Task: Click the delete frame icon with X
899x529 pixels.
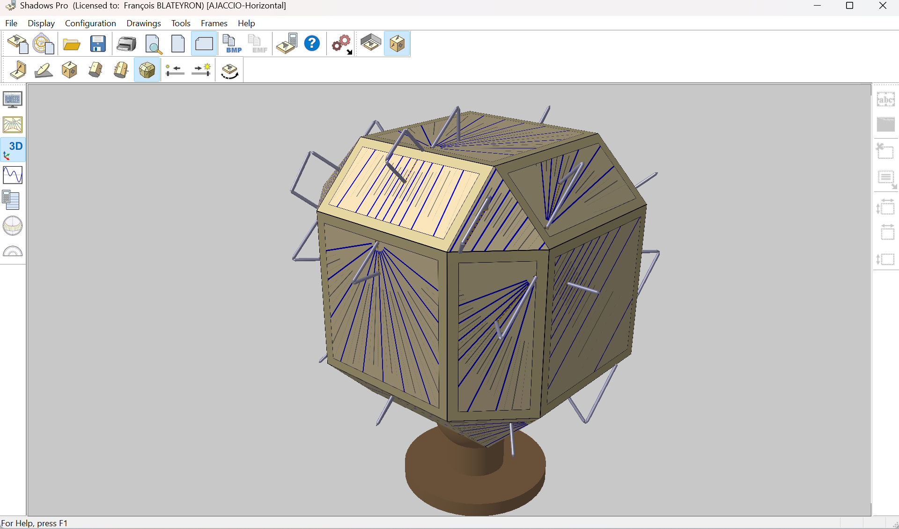Action: 885,151
